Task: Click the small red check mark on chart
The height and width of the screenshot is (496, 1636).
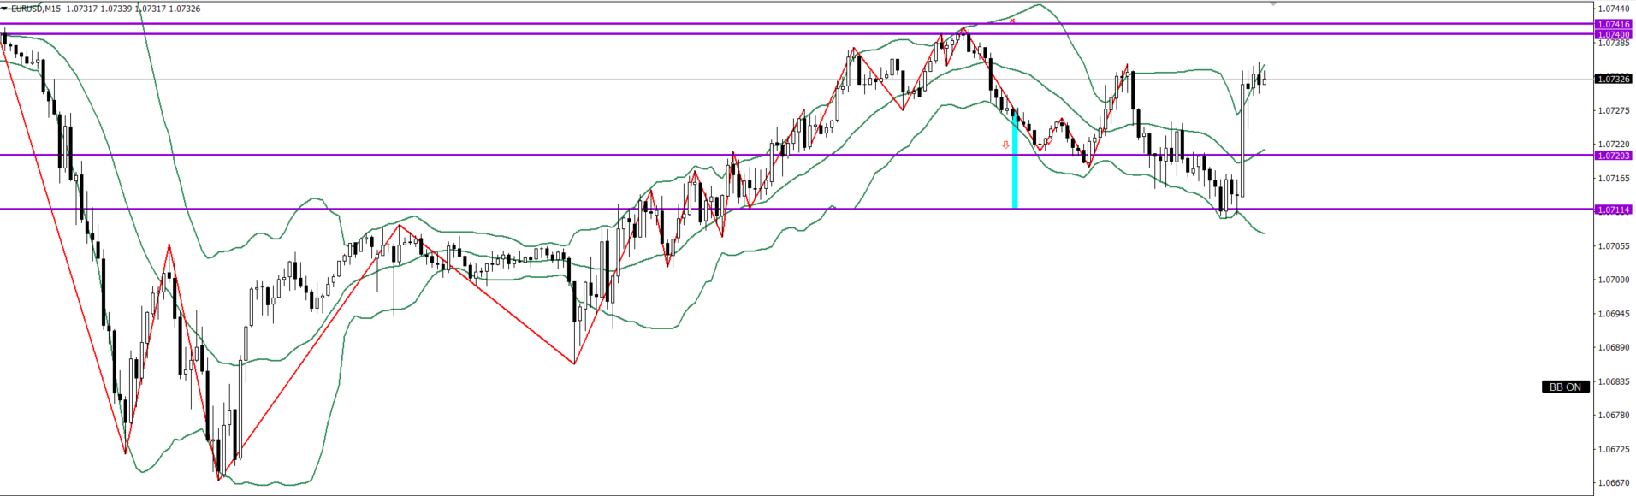Action: (1048, 142)
